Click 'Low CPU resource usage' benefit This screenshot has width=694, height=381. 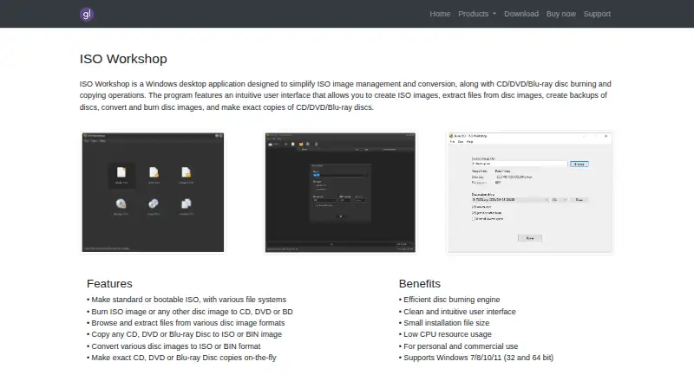tap(445, 334)
